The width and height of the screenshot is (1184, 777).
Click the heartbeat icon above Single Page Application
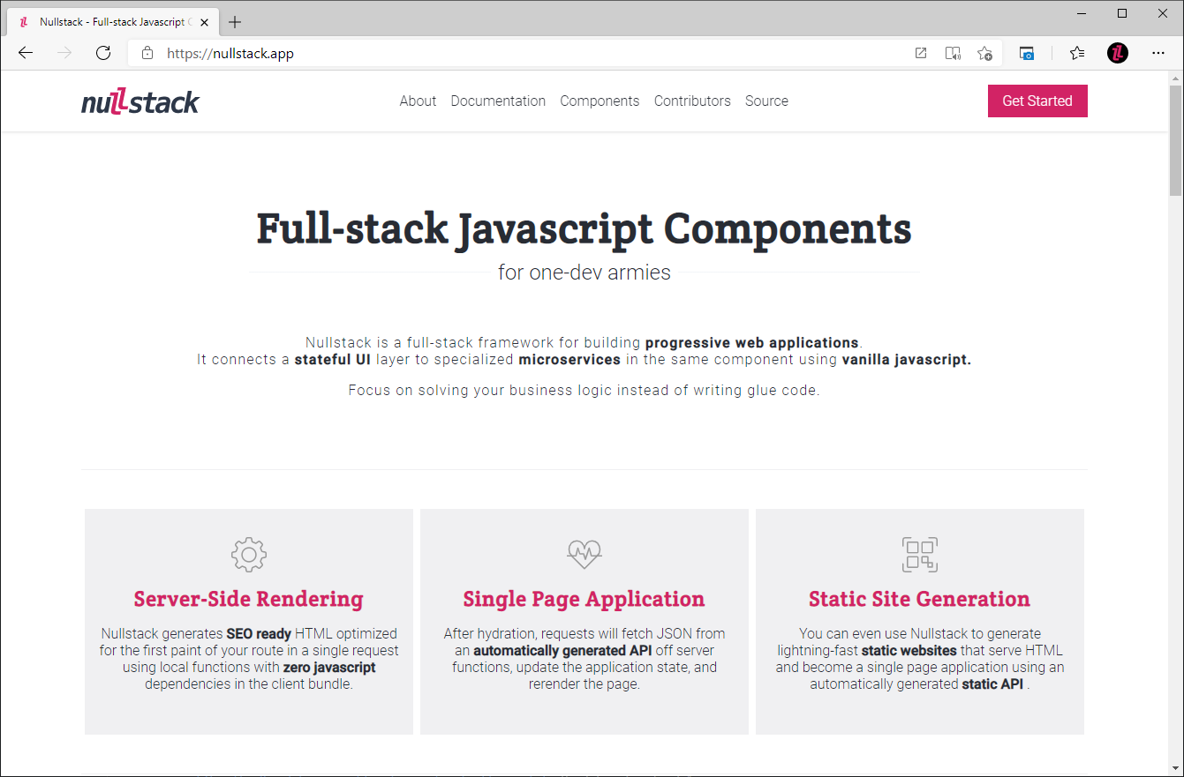click(x=584, y=555)
